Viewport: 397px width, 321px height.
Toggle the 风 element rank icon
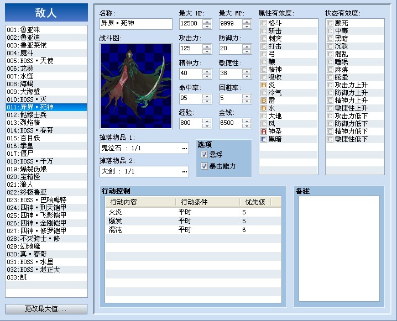(x=264, y=124)
